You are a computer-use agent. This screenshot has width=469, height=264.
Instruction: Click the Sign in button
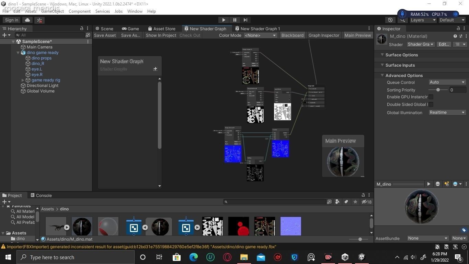coord(12,20)
